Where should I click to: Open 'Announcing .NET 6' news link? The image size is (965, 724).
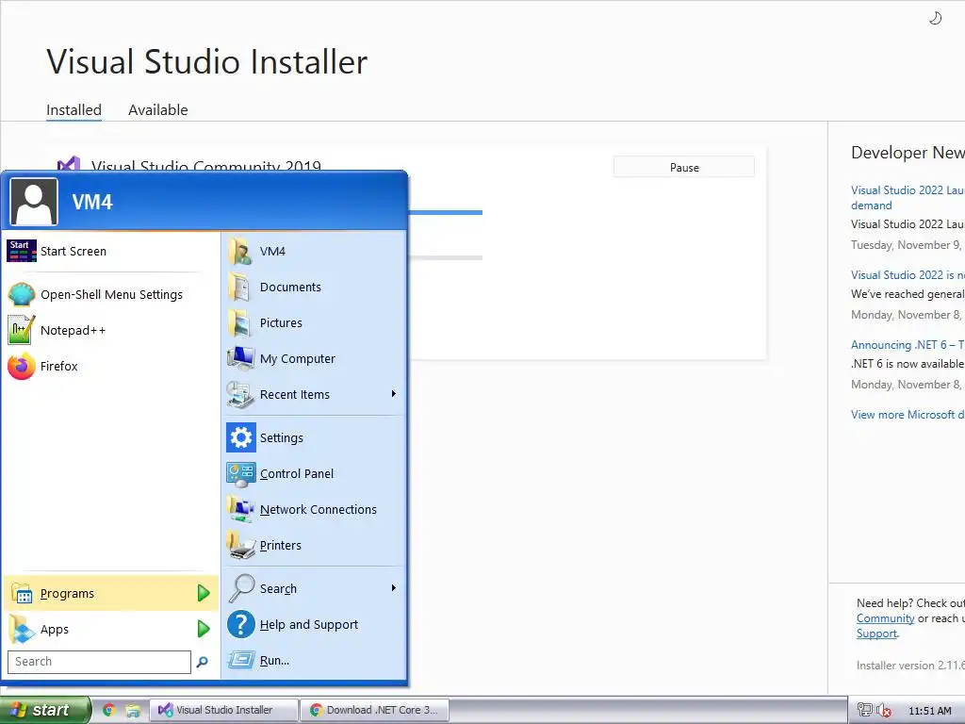click(x=908, y=345)
